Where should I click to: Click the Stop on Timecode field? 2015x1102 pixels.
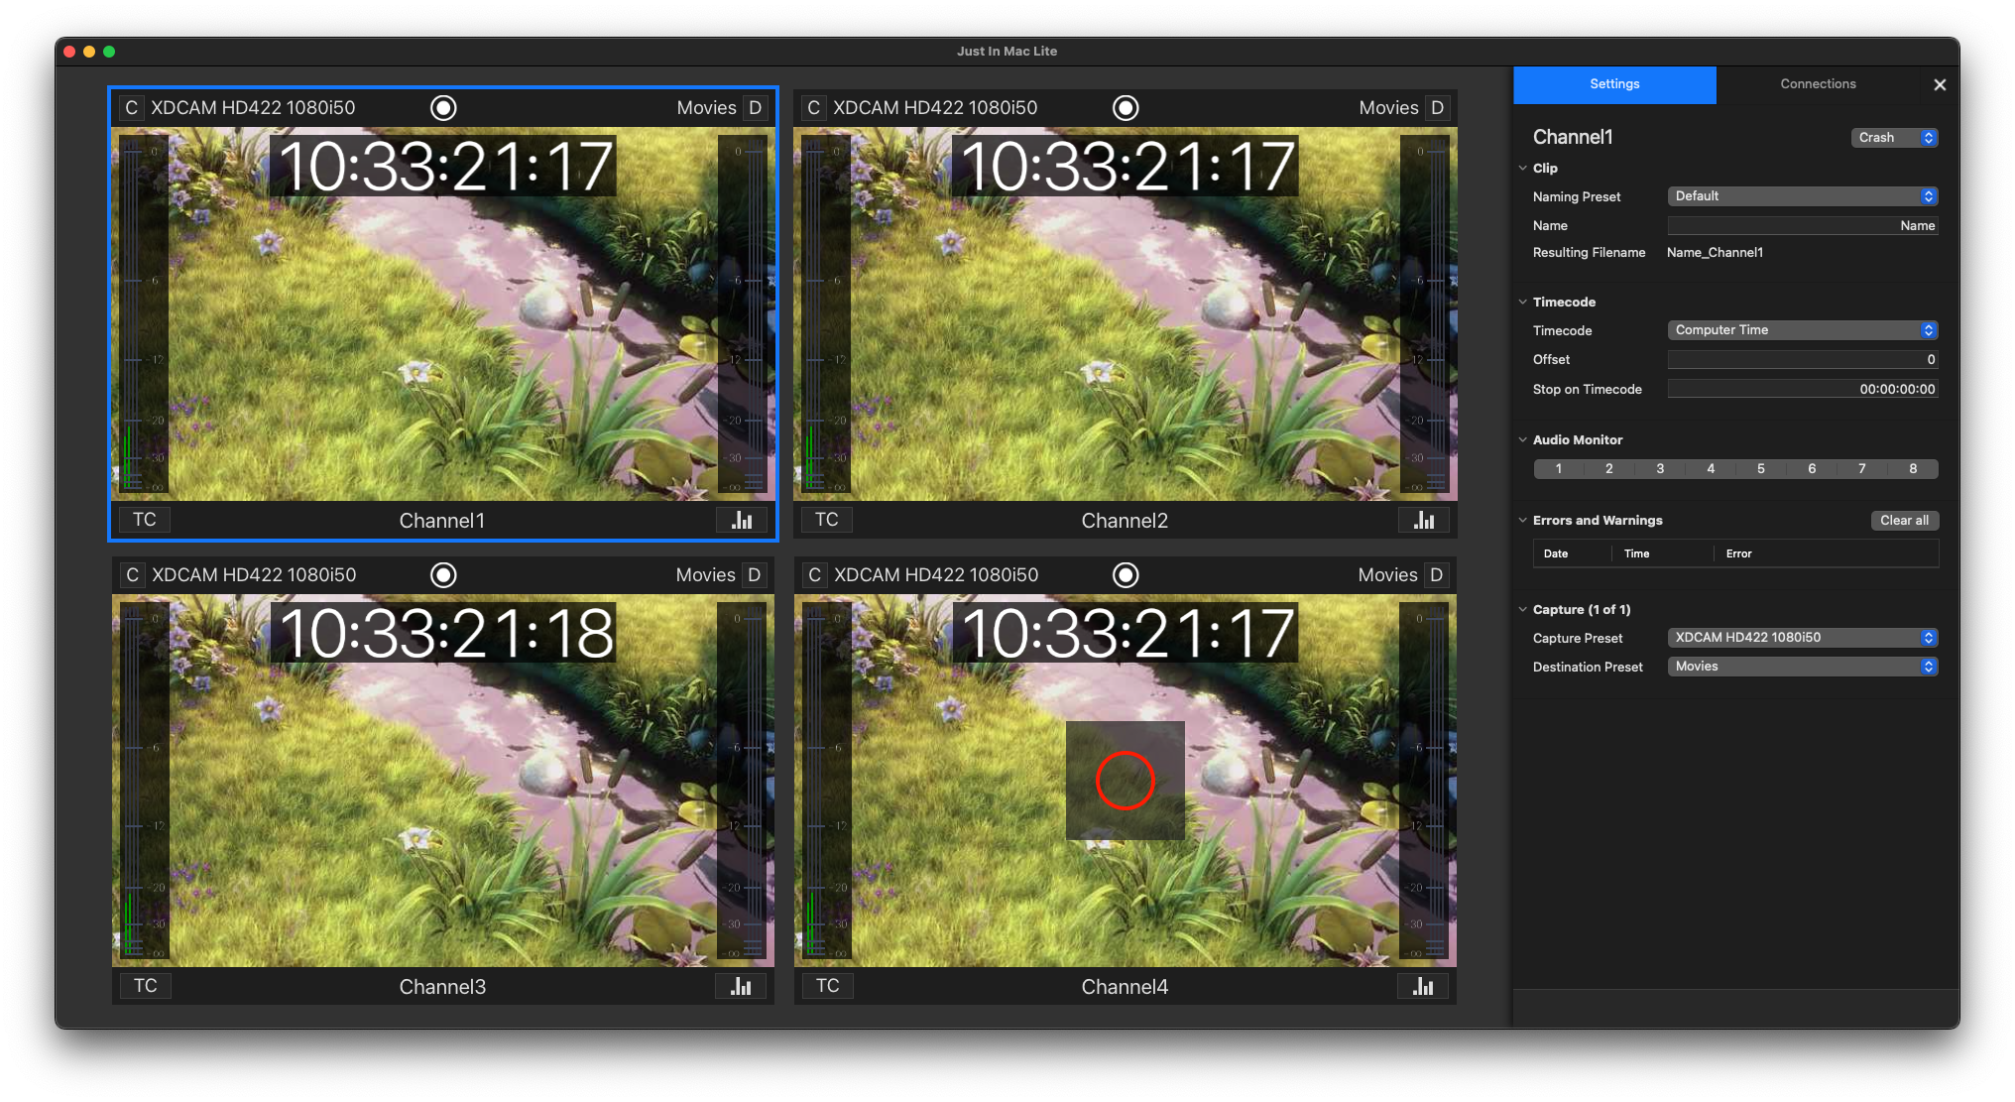point(1803,390)
